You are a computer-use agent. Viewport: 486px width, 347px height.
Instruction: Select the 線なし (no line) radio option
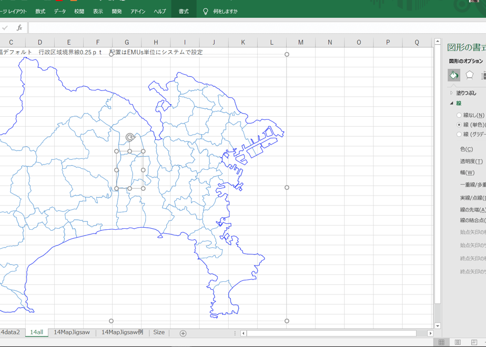pyautogui.click(x=459, y=115)
